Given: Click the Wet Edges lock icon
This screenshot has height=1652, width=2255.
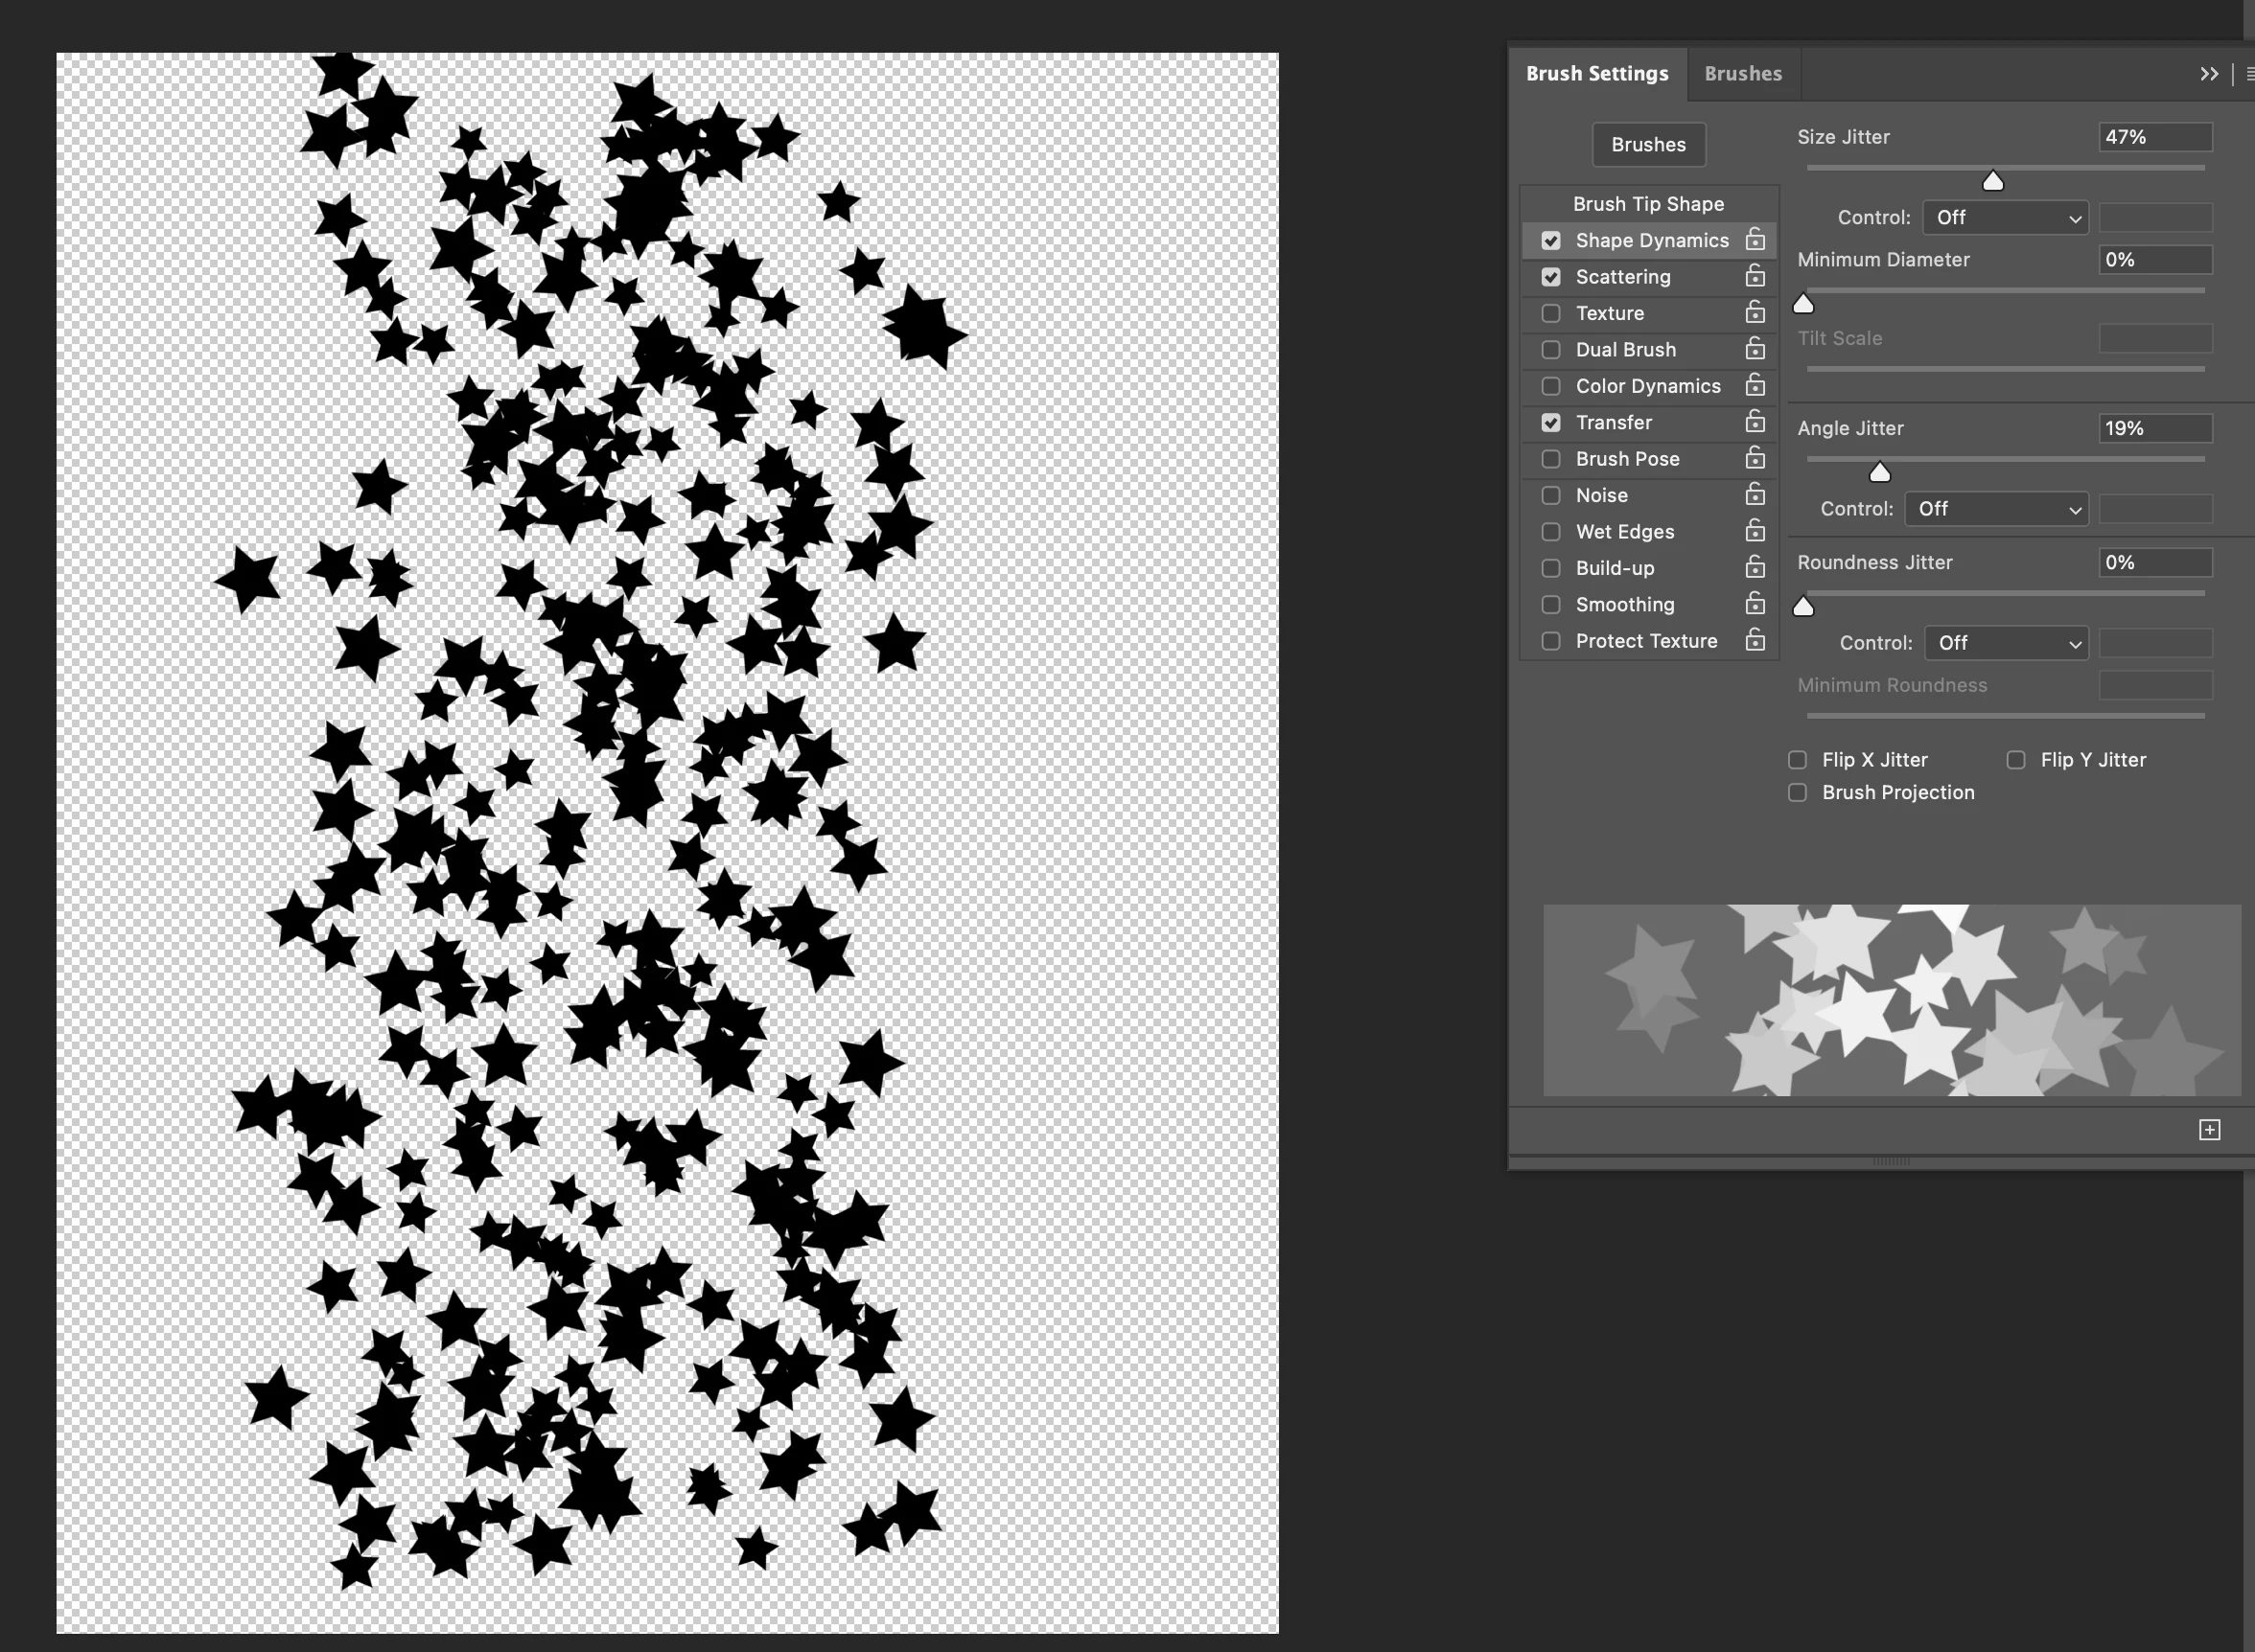Looking at the screenshot, I should pos(1755,531).
